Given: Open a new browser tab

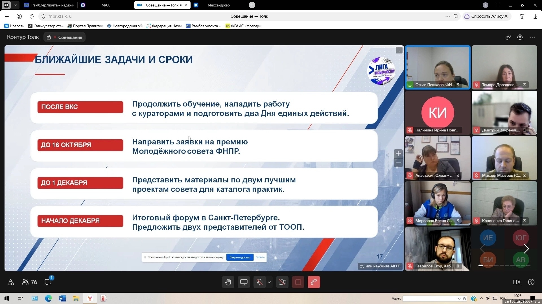Looking at the screenshot, I should pyautogui.click(x=252, y=5).
